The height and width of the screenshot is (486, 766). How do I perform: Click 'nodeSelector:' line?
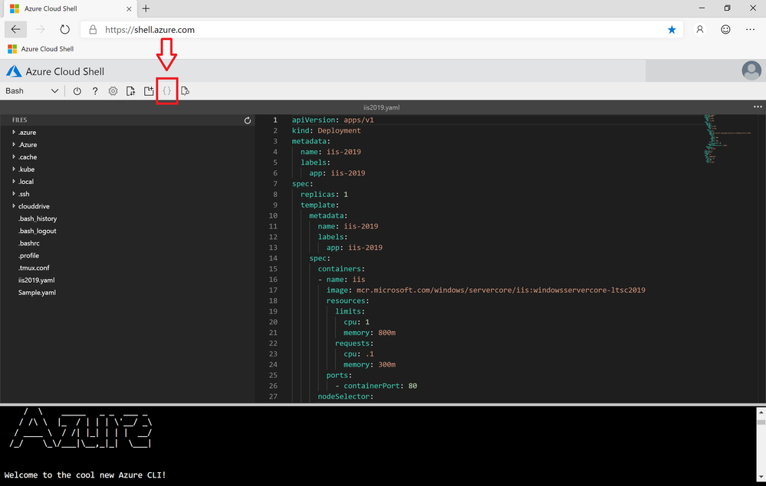tap(345, 396)
